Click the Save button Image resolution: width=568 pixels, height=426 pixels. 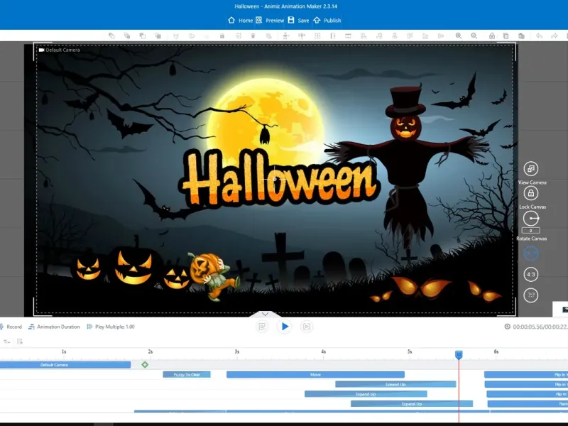pyautogui.click(x=298, y=21)
